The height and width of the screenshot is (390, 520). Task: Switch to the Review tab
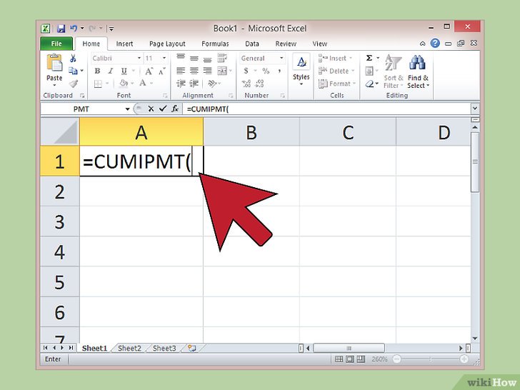click(286, 44)
